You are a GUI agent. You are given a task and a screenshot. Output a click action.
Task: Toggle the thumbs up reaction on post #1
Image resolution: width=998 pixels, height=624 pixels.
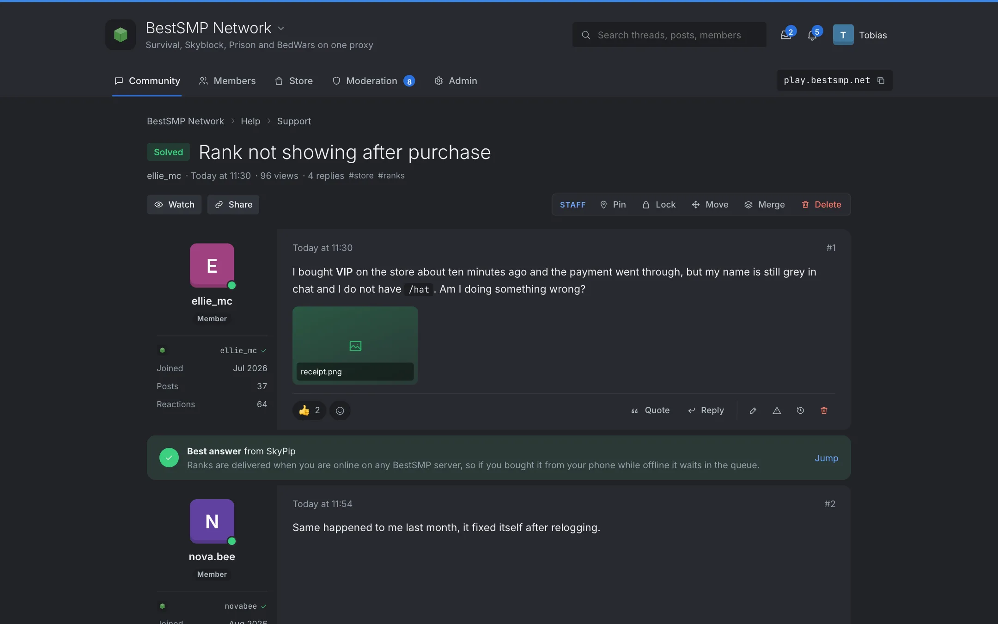[x=309, y=410]
